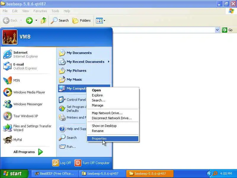Open the View menu

coord(25,11)
